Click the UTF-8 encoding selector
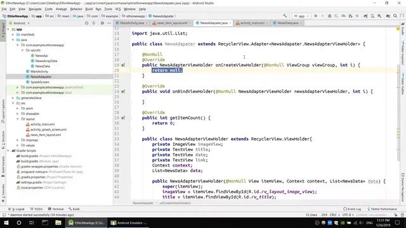The width and height of the screenshot is (406, 228). point(348,215)
